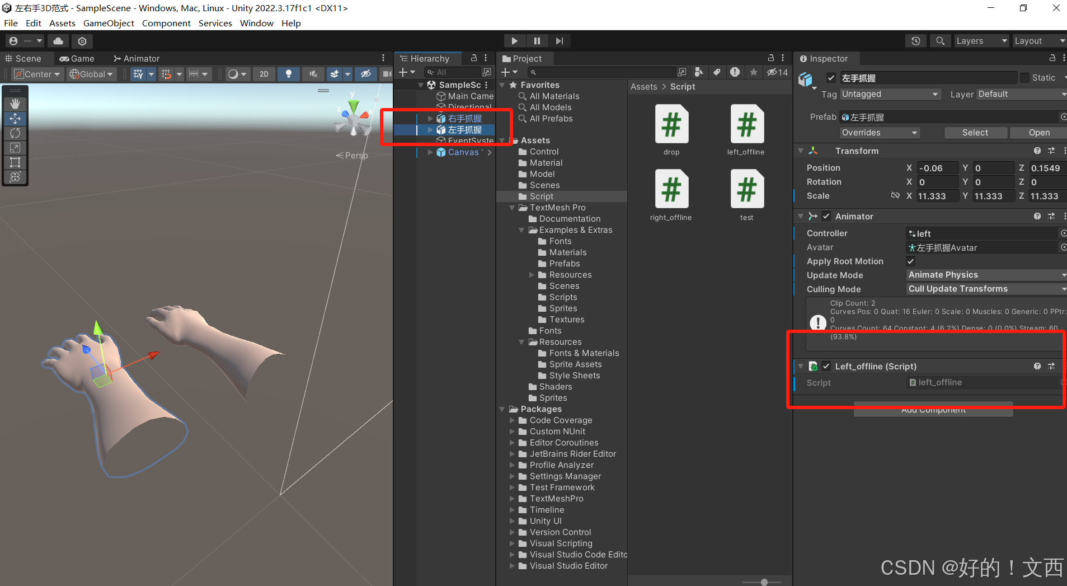Select the Transform tool in scene toolbar
1067x586 pixels.
(x=15, y=177)
